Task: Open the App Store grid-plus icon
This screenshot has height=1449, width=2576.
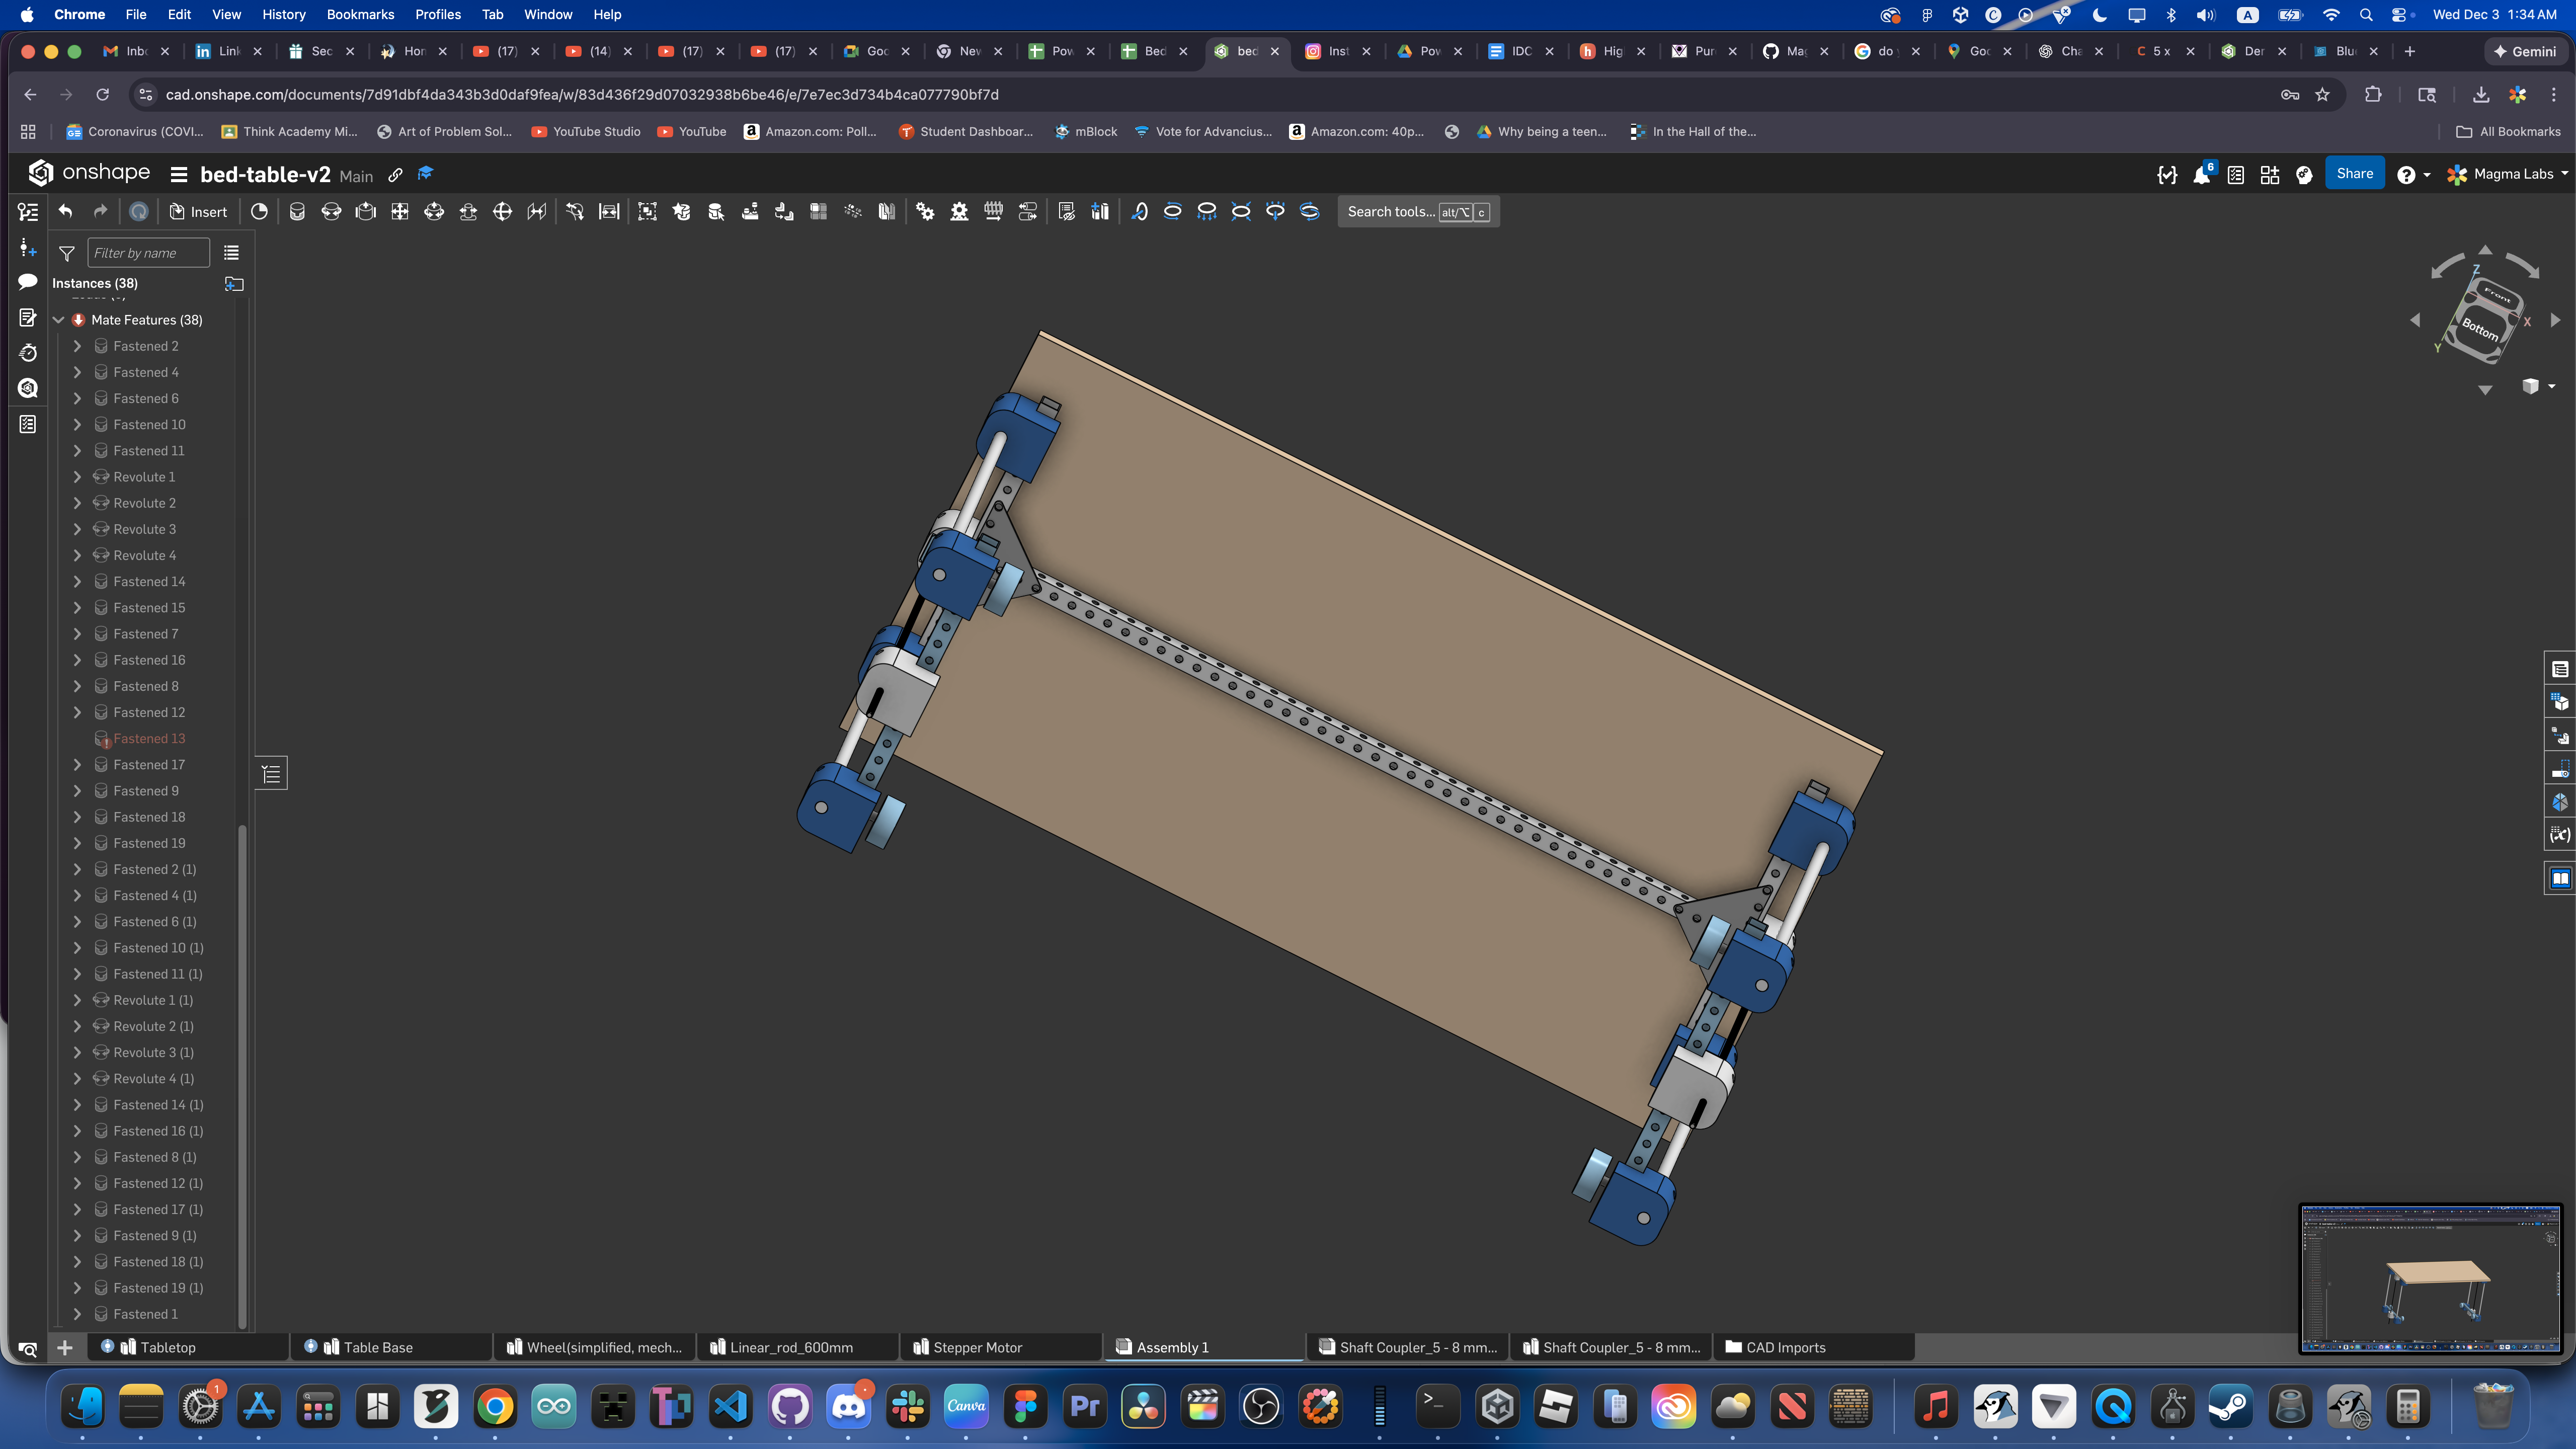Action: tap(2270, 174)
